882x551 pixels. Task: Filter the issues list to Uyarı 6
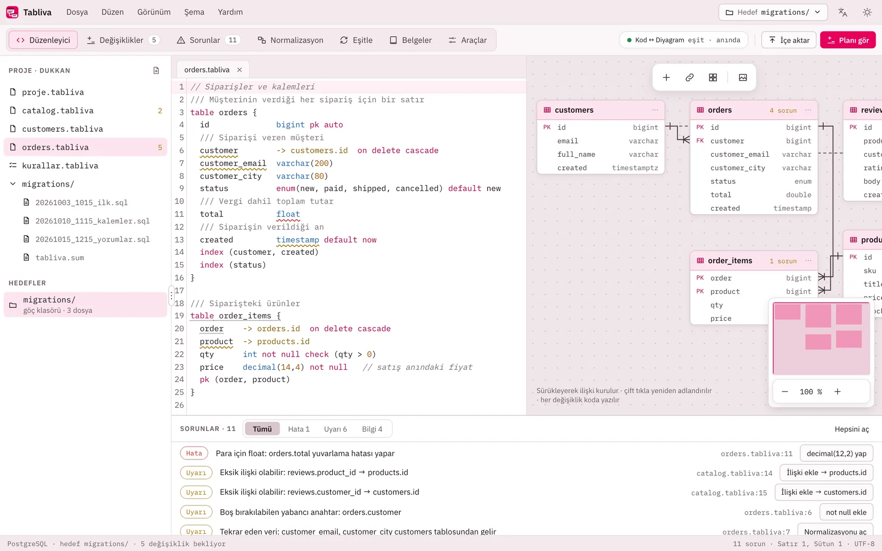pos(335,429)
